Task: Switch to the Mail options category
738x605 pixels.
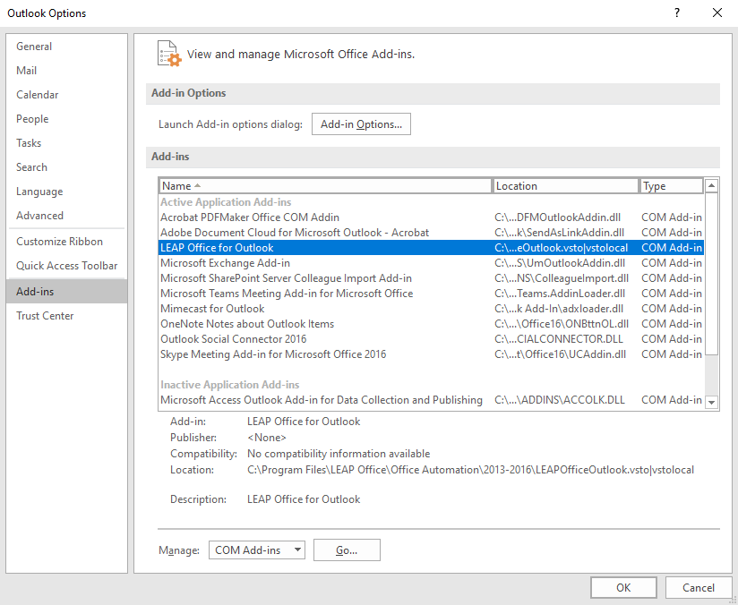Action: 27,71
